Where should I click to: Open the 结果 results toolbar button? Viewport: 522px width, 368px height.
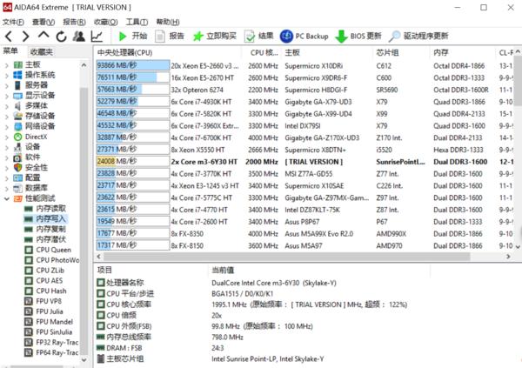(x=258, y=36)
